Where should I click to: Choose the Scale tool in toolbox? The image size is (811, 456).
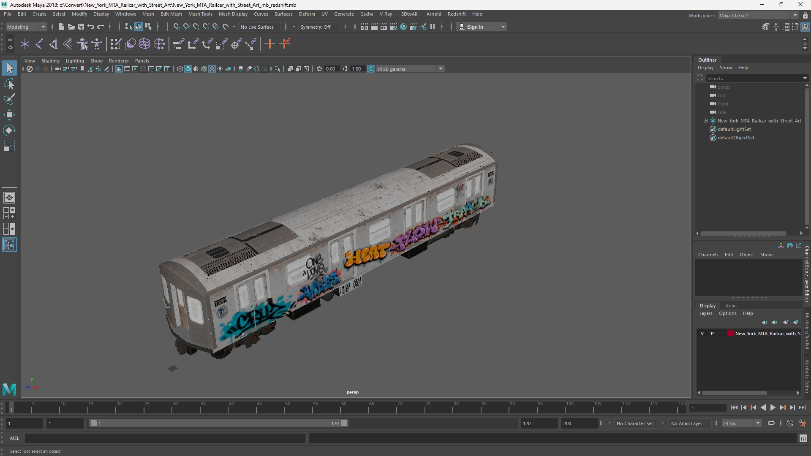(x=9, y=146)
